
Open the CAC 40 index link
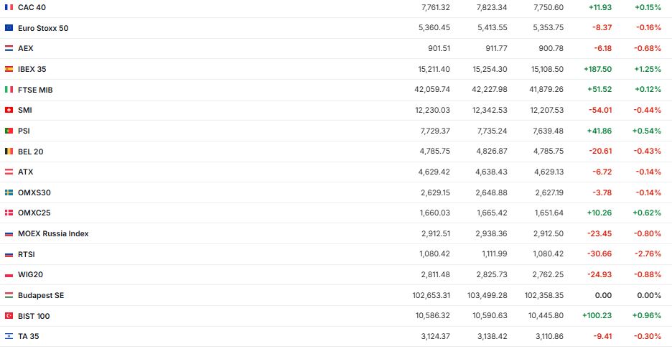(30, 7)
